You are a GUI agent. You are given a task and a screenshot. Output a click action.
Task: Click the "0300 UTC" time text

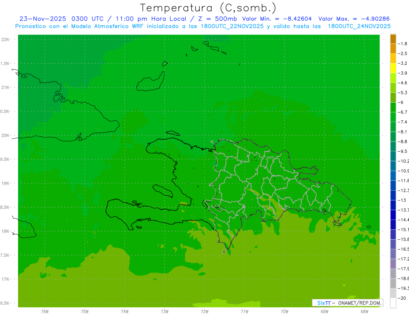coord(88,19)
